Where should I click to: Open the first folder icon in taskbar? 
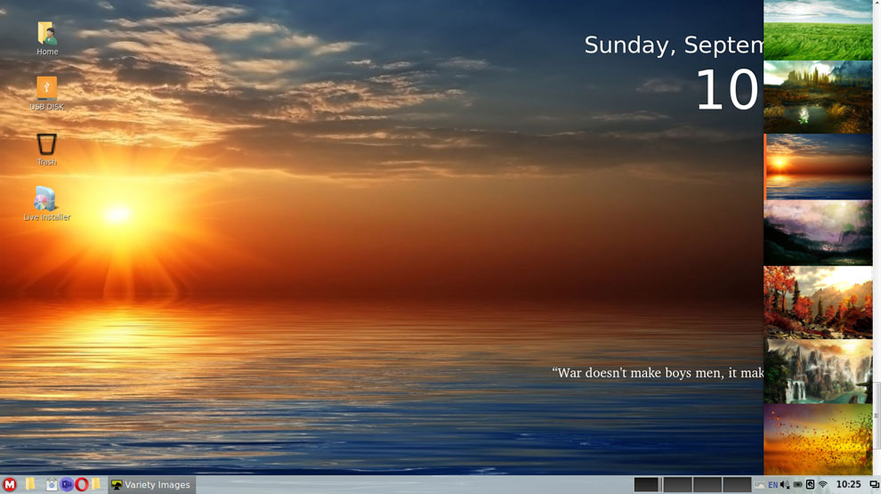[29, 484]
